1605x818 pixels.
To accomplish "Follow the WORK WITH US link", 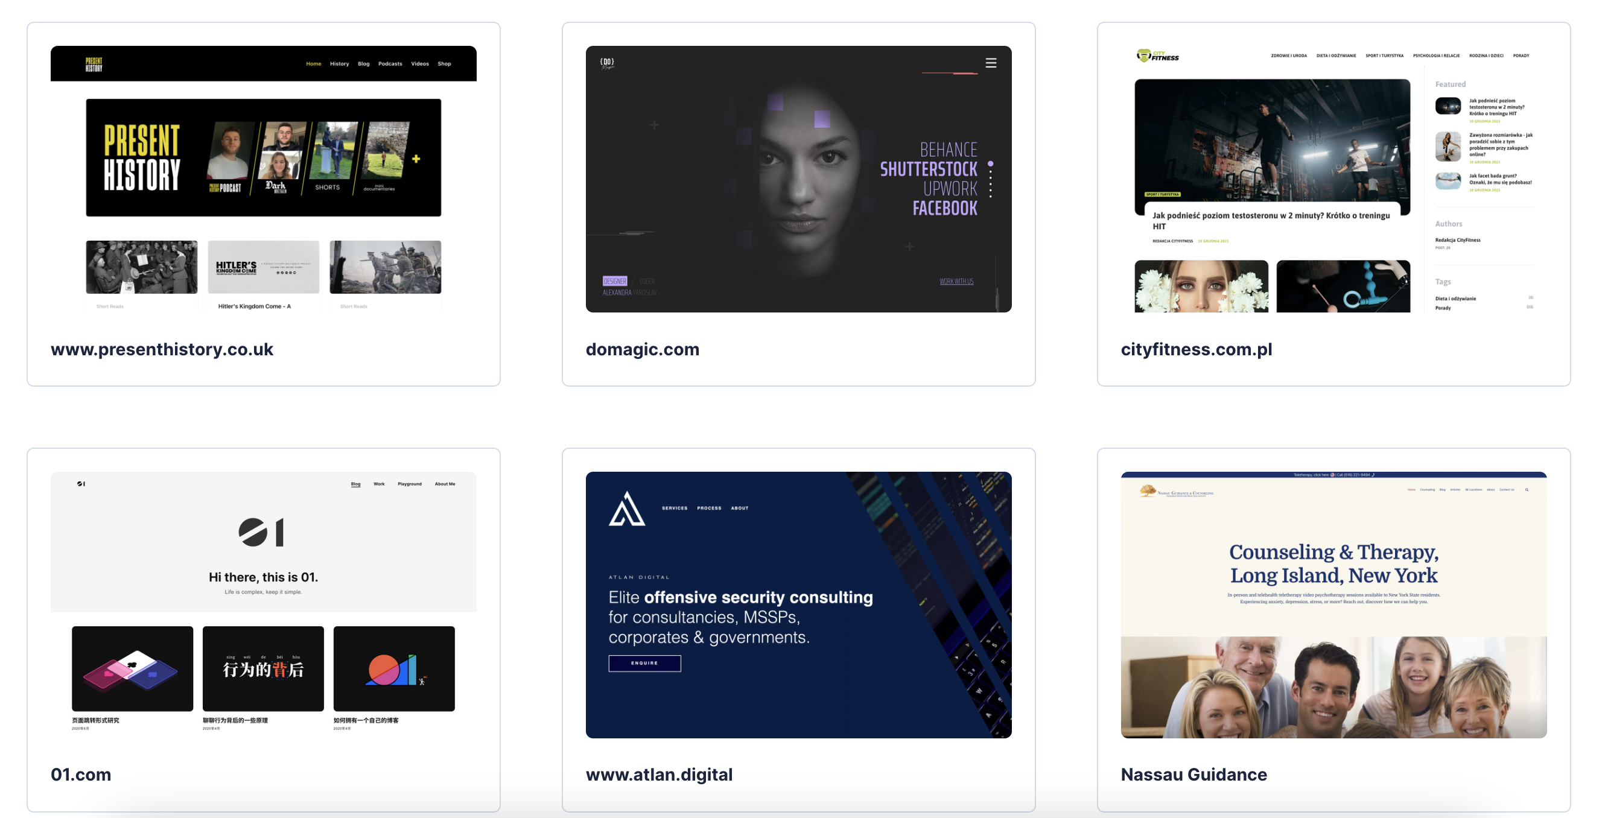I will (x=956, y=282).
